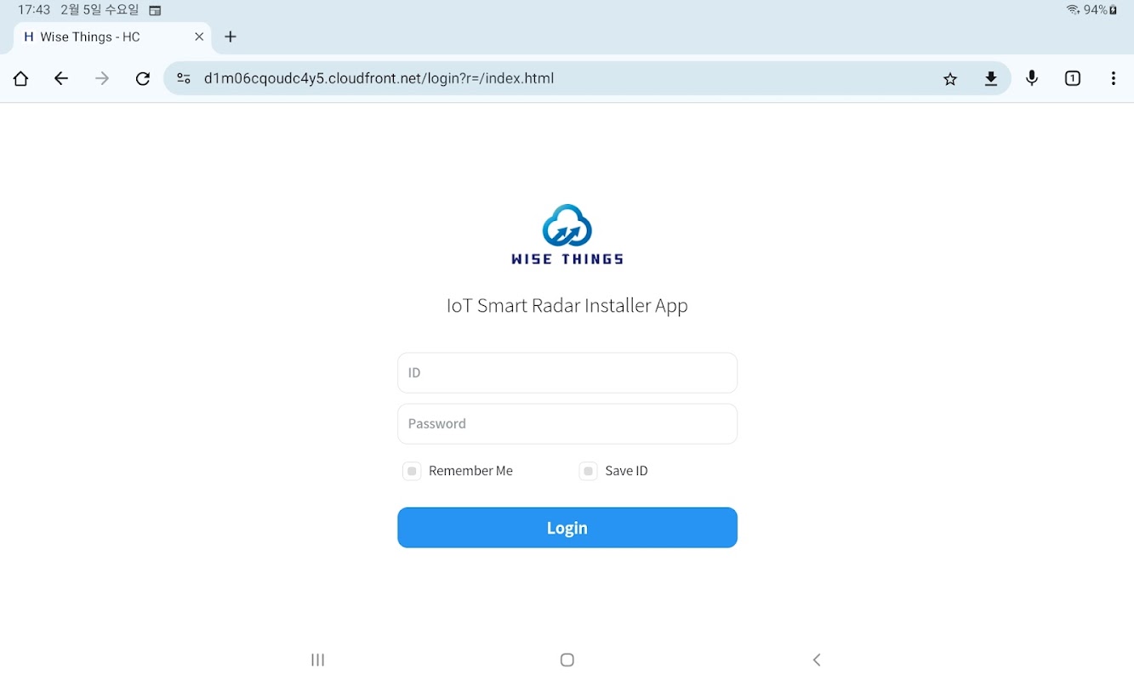Screen dimensions: 1134x680
Task: Tap the Android back navigation chevron
Action: [817, 660]
